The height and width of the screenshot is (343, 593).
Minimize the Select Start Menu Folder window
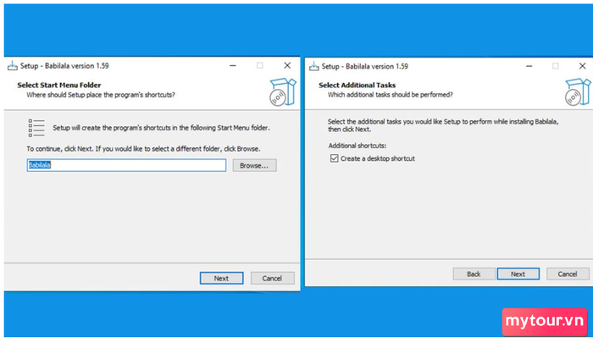point(233,66)
